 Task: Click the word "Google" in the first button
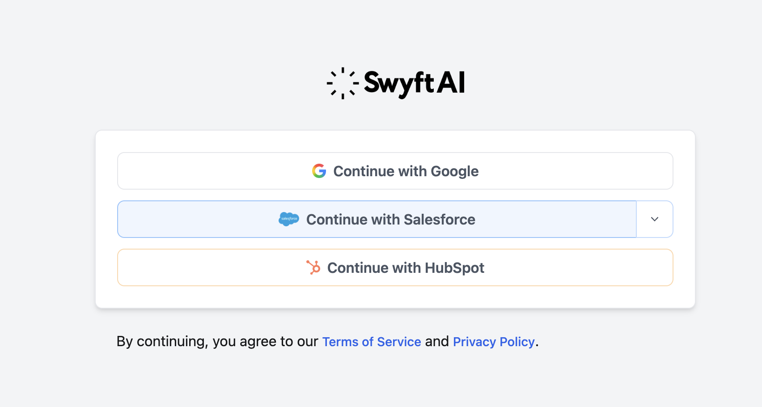(x=454, y=171)
